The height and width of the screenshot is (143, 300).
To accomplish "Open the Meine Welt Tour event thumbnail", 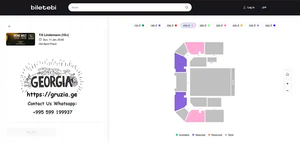I will click(x=20, y=39).
